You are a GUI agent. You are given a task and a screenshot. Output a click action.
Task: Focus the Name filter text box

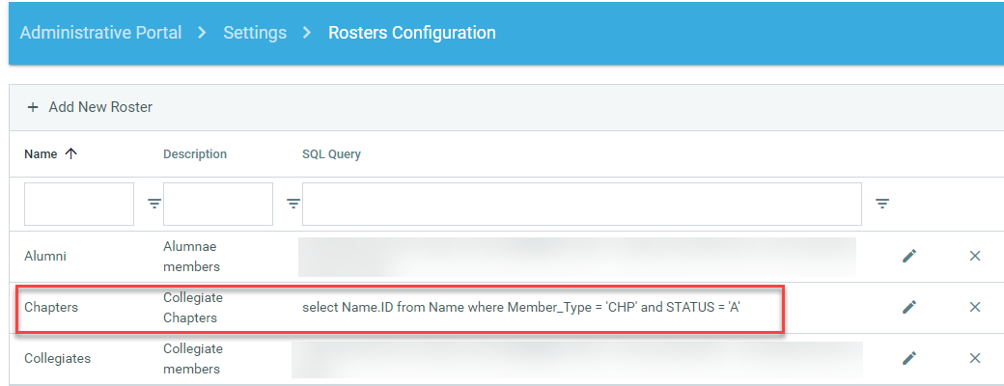79,204
